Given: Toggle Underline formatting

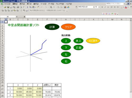Looking at the screenshot, I should [x=108, y=7].
